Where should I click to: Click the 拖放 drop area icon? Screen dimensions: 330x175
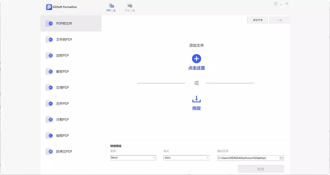point(196,99)
